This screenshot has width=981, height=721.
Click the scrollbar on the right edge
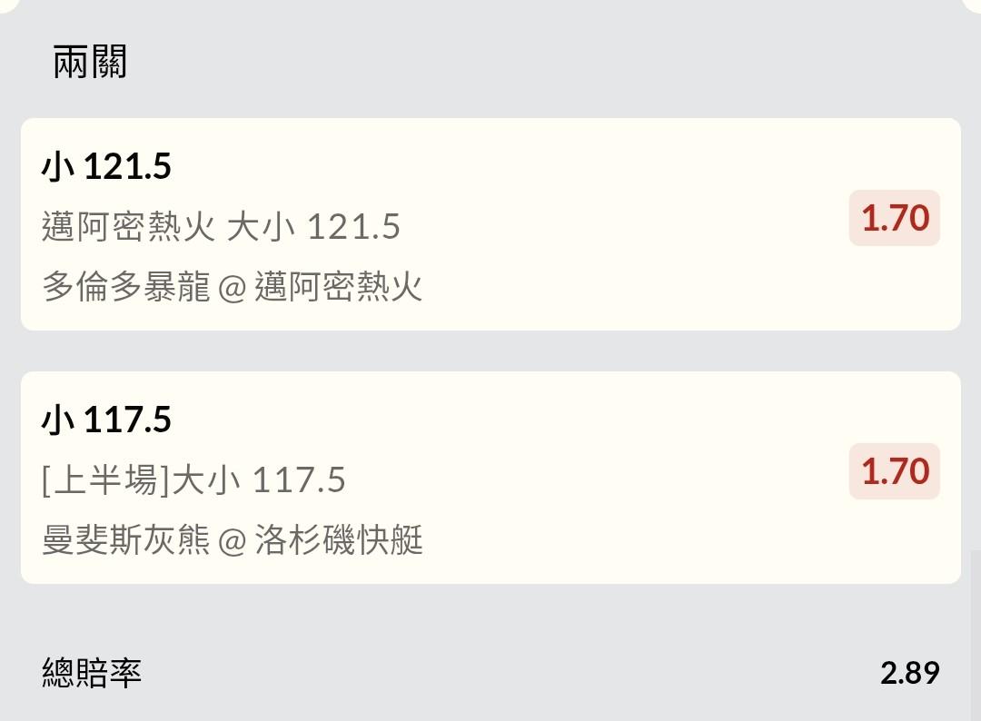coord(976,636)
